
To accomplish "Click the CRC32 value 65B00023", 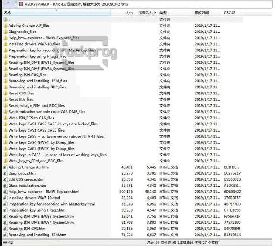I will (x=232, y=179).
